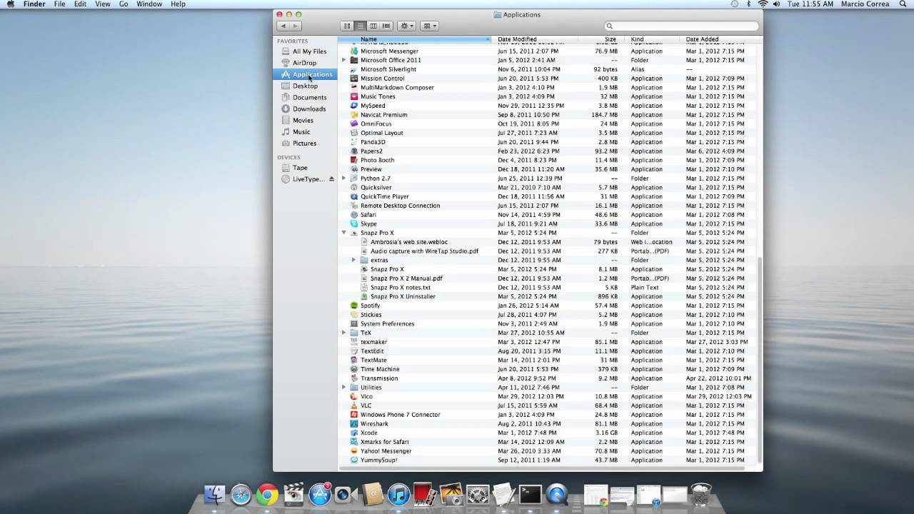Open the Window menu
This screenshot has width=914, height=514.
tap(149, 4)
